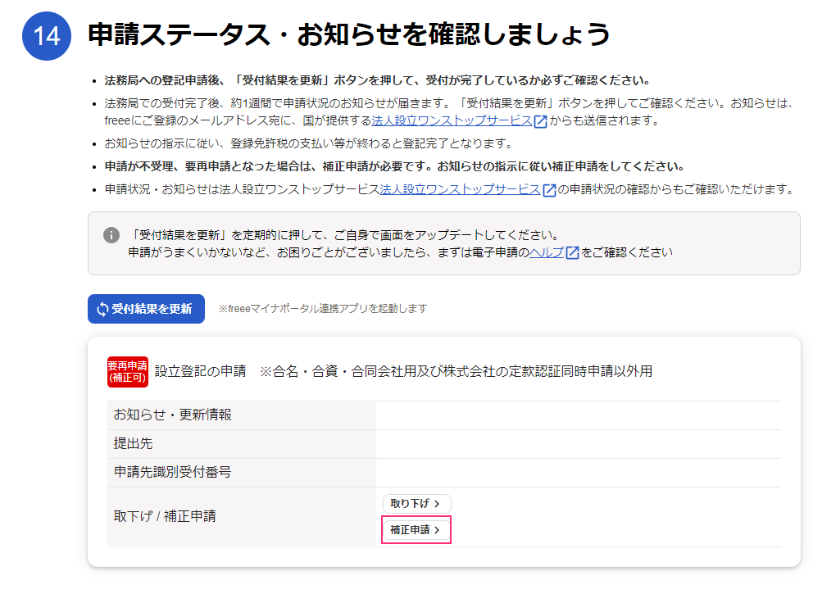Click the 取下げ / 補正申請 row label
This screenshot has height=594, width=813.
tap(165, 516)
